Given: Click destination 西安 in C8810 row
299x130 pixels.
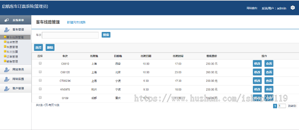Looking at the screenshot, I should pyautogui.click(x=118, y=64).
